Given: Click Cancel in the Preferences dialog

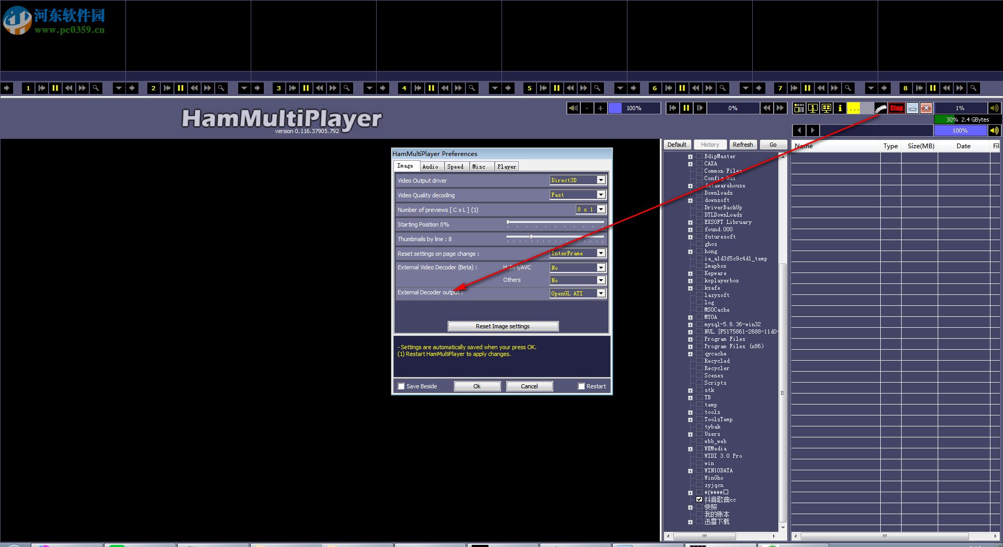Looking at the screenshot, I should pyautogui.click(x=529, y=386).
